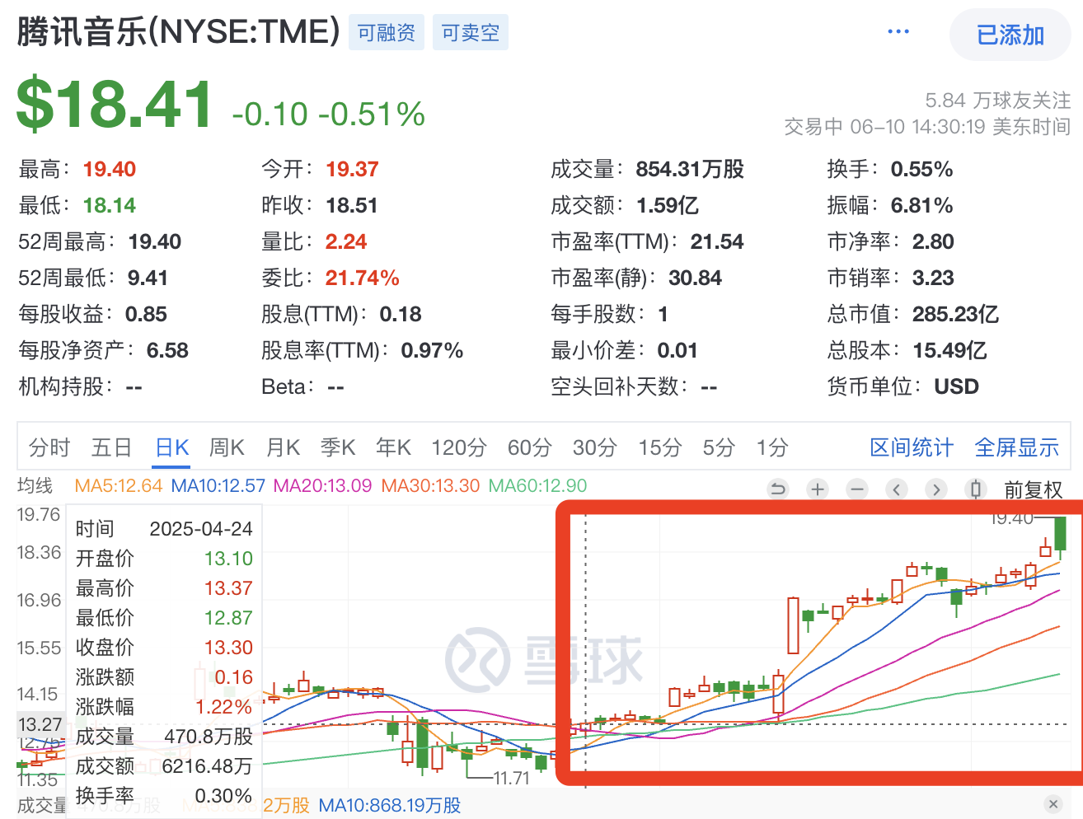1083x819 pixels.
Task: Click the MA10:12.57 indicator label
Action: point(218,485)
